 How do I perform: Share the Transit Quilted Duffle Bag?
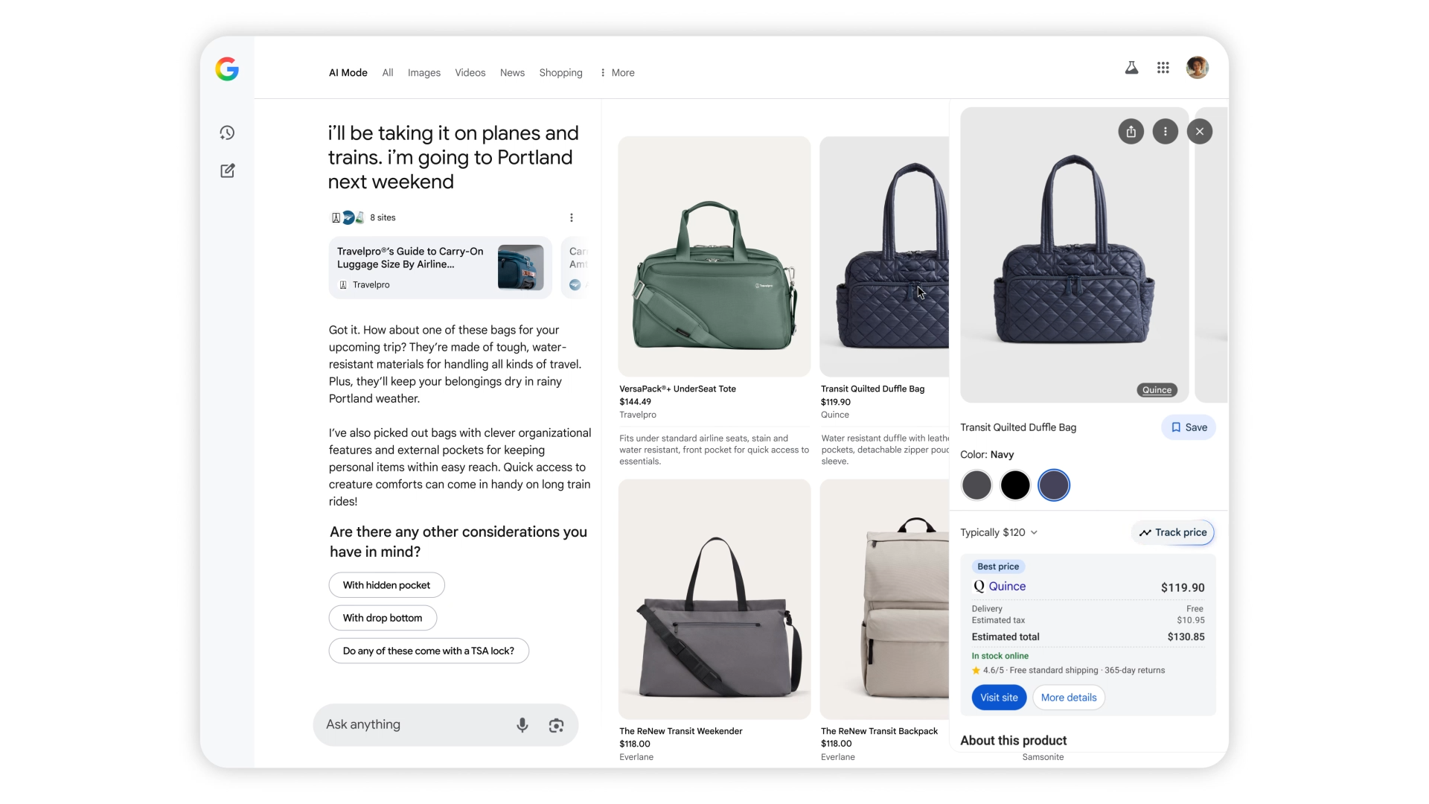pyautogui.click(x=1131, y=132)
